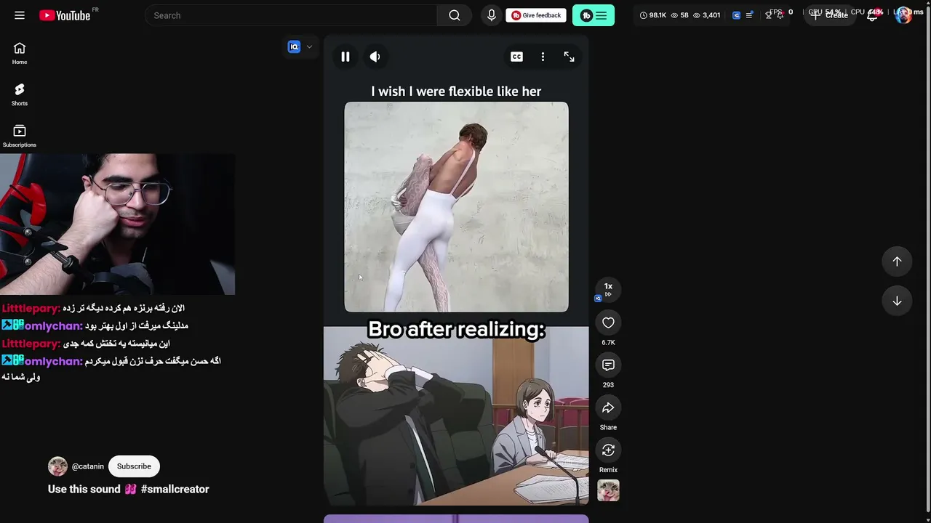Open Subscriptions in the left sidebar
Screen dimensions: 931x523
point(20,137)
